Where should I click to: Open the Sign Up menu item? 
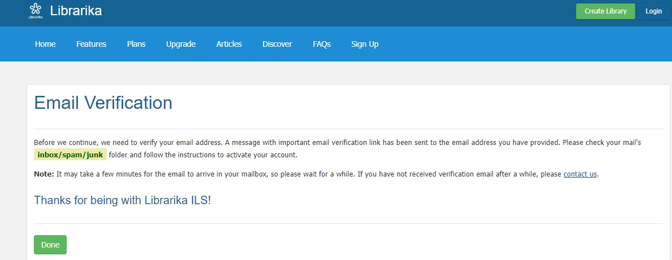tap(365, 44)
